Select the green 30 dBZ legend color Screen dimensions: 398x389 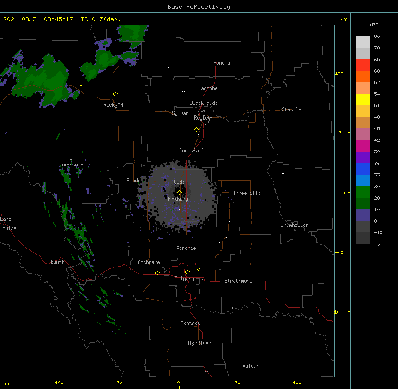pyautogui.click(x=363, y=192)
